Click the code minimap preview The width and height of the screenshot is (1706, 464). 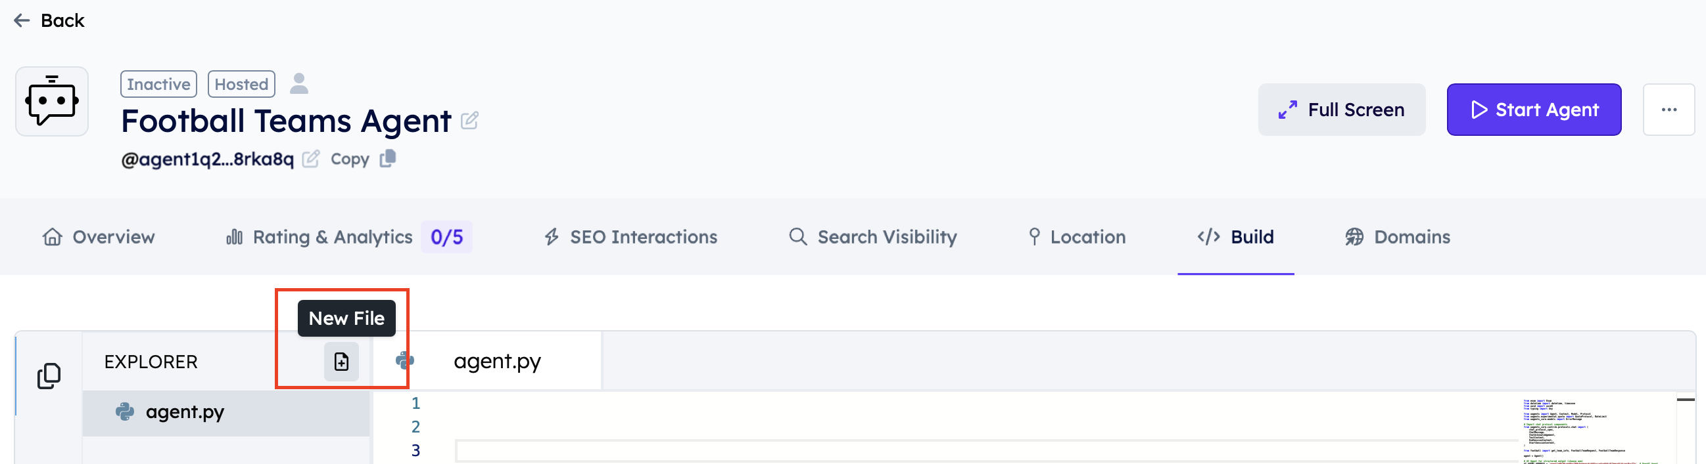(x=1590, y=430)
